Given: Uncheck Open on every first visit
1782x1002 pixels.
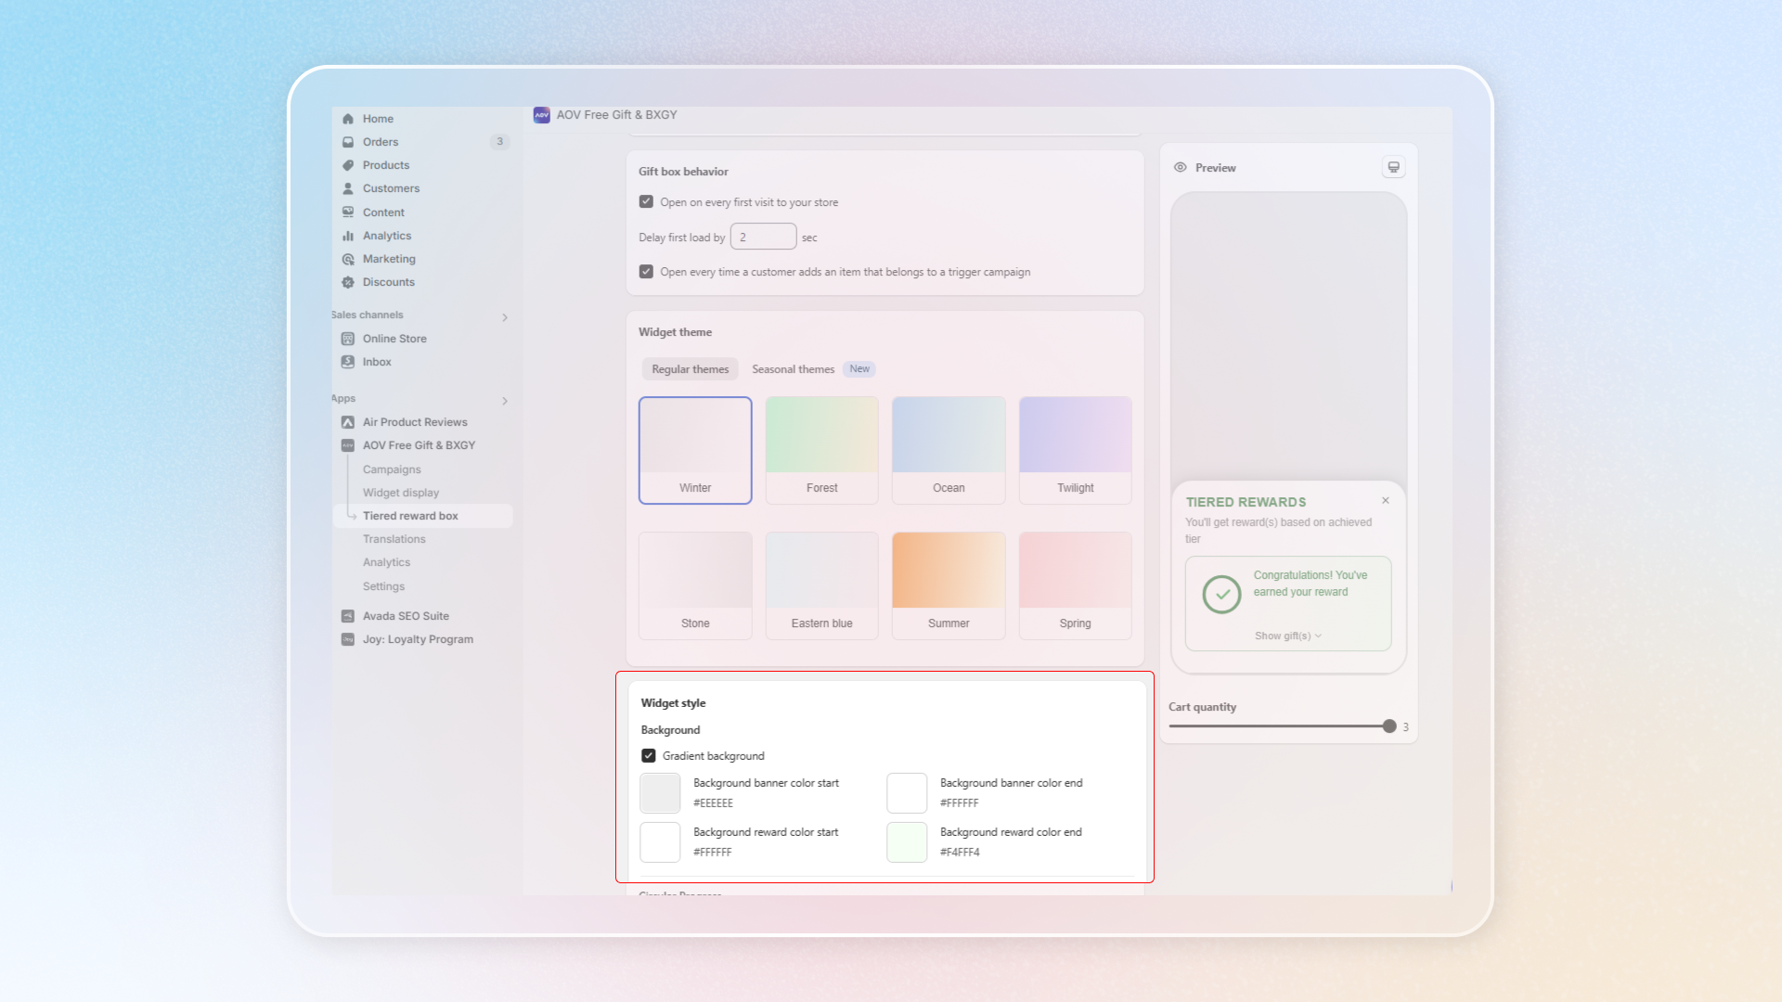Looking at the screenshot, I should tap(646, 201).
